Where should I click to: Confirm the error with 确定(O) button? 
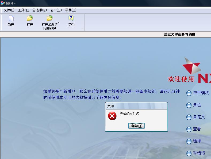[x=136, y=126]
